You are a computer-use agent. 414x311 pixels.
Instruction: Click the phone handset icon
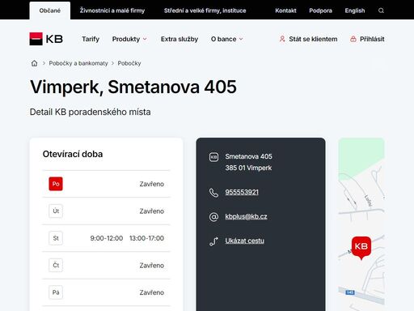point(213,193)
